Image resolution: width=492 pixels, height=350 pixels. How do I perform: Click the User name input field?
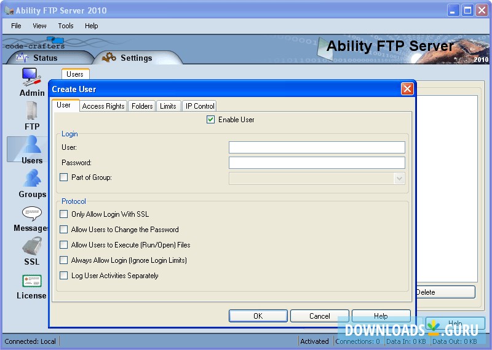coord(317,147)
